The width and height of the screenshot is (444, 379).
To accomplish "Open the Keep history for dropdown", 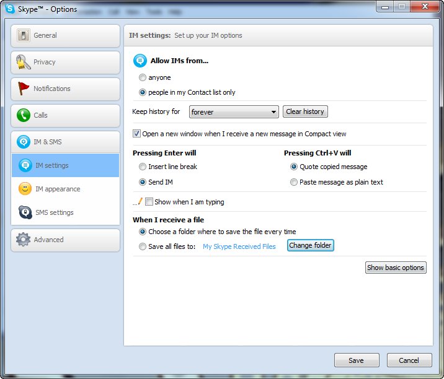I will click(x=234, y=112).
